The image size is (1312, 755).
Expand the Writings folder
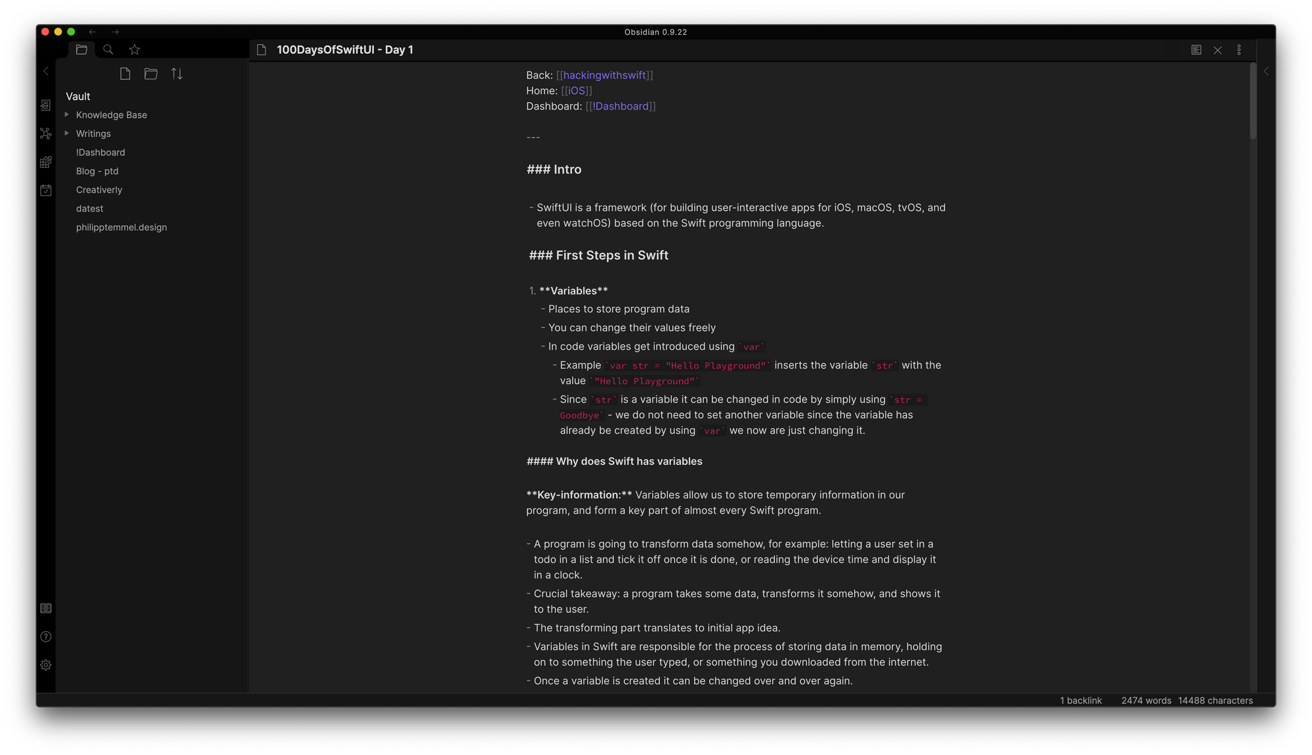click(x=66, y=133)
